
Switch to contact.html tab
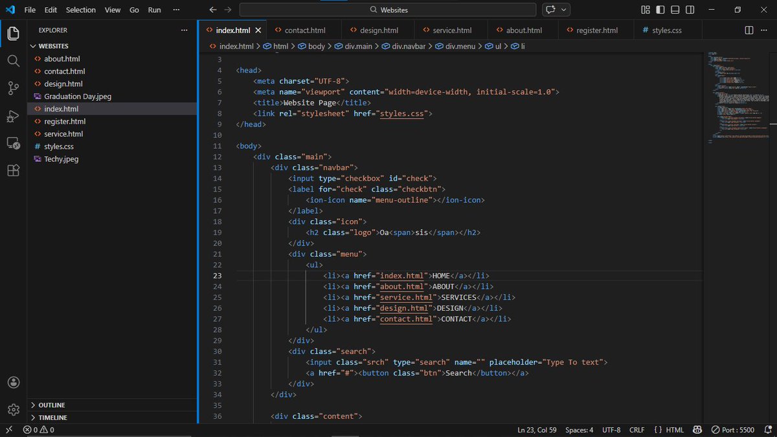coord(304,30)
